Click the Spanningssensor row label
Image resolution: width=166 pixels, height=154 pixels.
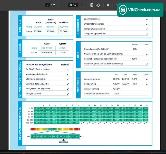(92, 19)
